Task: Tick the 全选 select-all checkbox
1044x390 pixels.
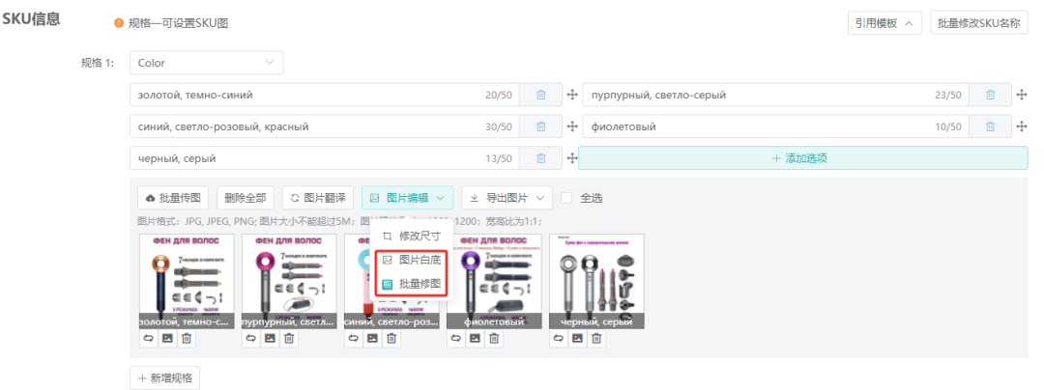Action: pyautogui.click(x=566, y=197)
